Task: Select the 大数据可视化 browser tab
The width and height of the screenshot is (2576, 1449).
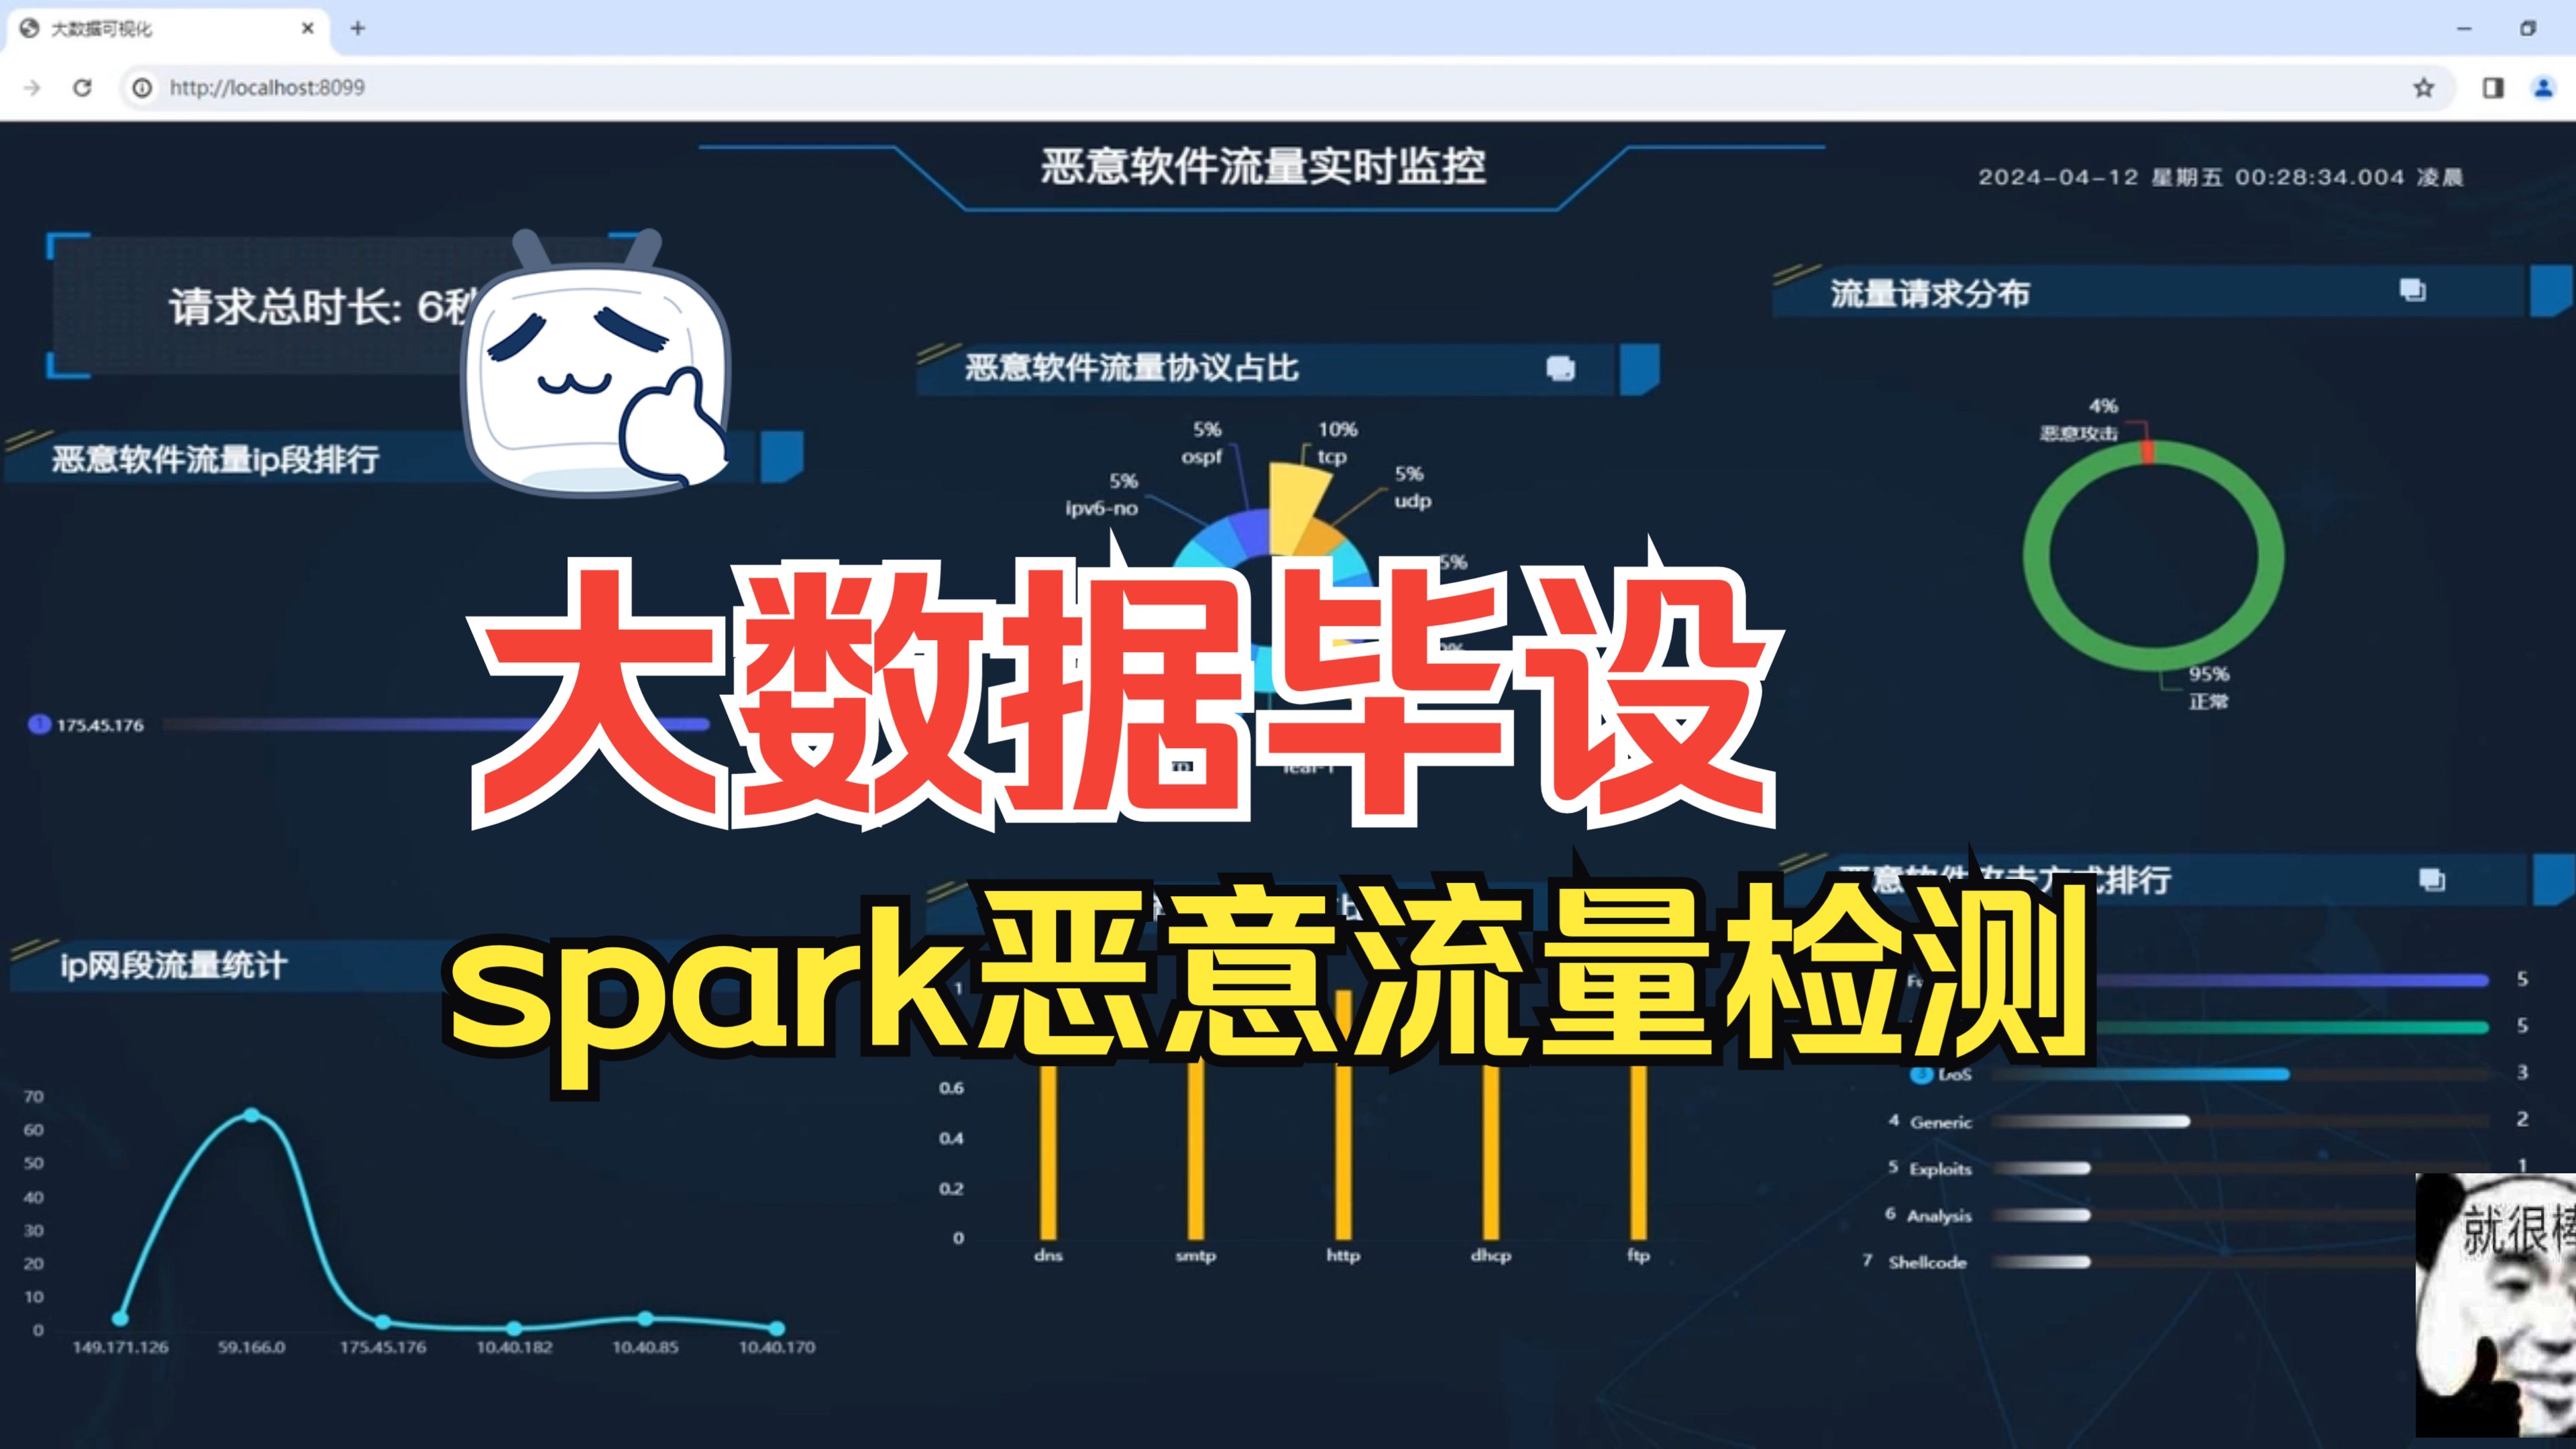Action: coord(168,29)
